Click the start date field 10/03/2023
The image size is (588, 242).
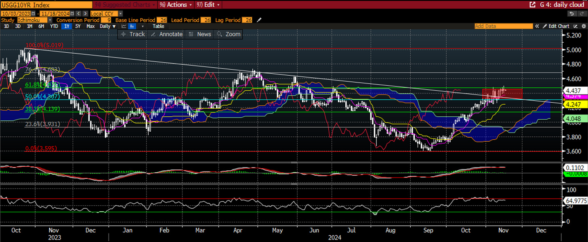16,14
